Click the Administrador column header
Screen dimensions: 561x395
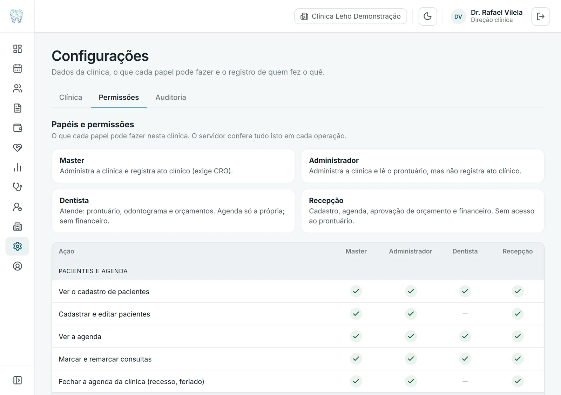click(x=411, y=251)
